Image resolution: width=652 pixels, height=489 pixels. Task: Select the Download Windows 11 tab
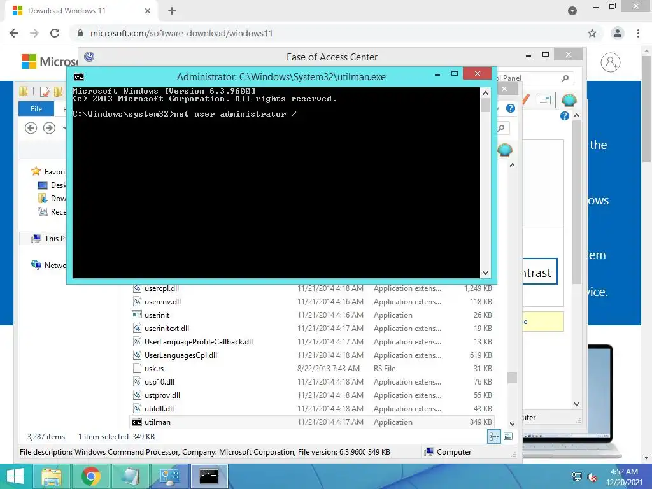[81, 11]
